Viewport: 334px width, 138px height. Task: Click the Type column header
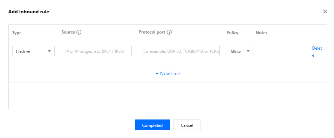[x=17, y=33]
